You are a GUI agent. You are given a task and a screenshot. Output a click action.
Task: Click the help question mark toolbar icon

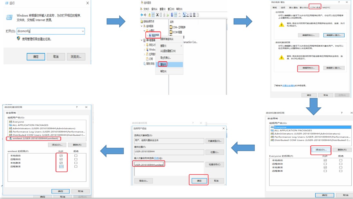point(172,15)
